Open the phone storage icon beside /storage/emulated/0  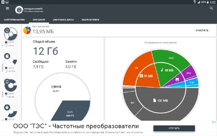pos(19,10)
